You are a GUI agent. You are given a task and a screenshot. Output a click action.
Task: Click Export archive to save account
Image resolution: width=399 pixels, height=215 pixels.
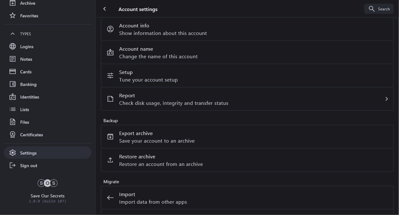(x=247, y=137)
